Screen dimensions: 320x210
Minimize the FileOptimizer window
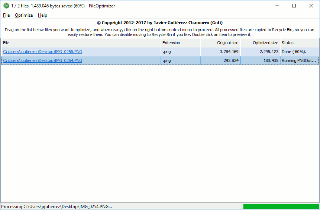coord(277,6)
